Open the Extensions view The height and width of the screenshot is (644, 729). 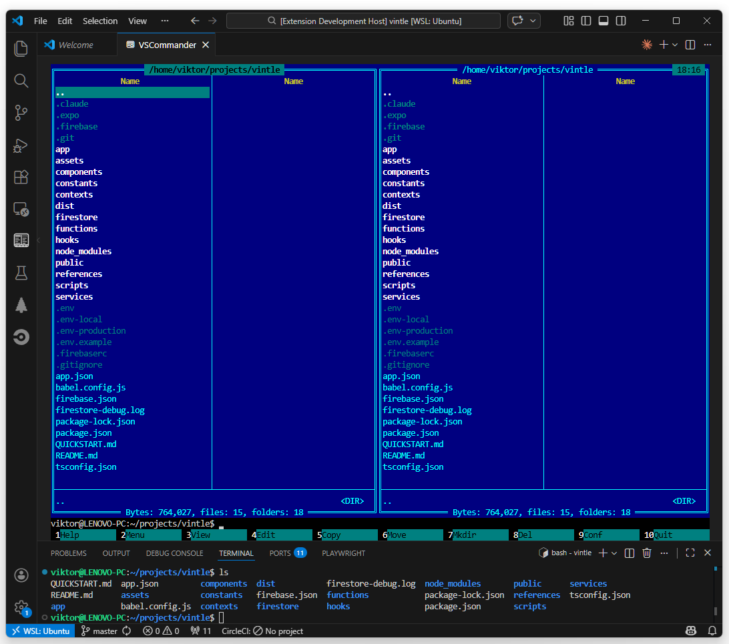[21, 178]
